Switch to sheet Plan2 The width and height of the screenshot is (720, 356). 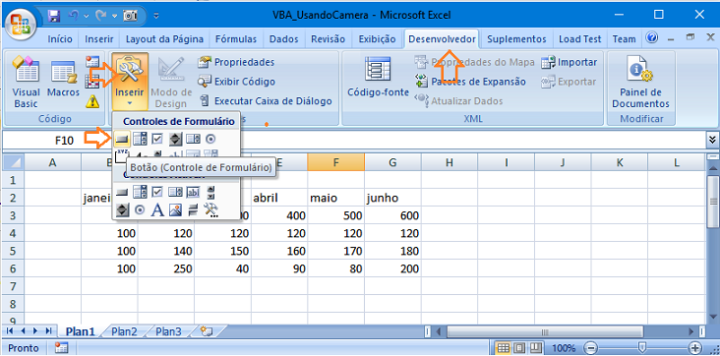click(125, 331)
